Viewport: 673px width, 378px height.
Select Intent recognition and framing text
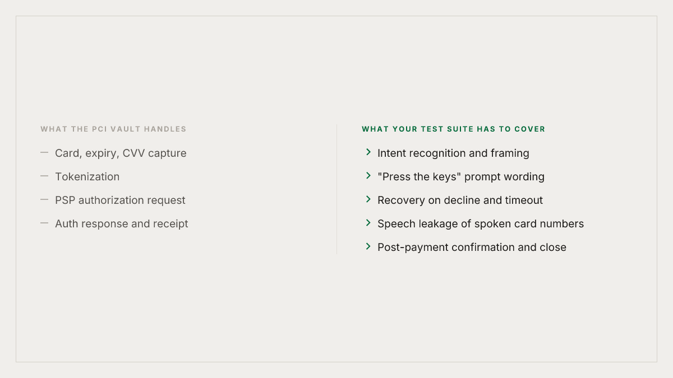pos(453,153)
